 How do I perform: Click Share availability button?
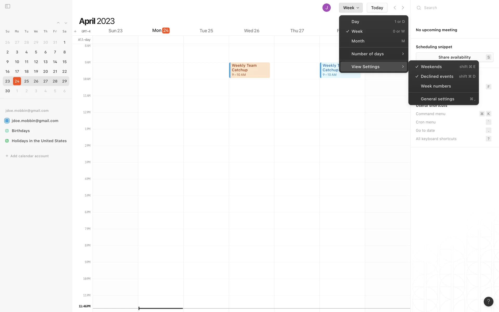pos(454,57)
